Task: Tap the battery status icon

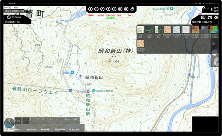Action: coord(212,9)
